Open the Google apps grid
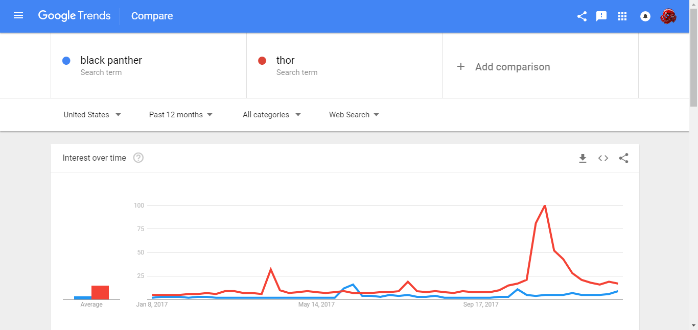This screenshot has height=330, width=698. click(x=622, y=16)
